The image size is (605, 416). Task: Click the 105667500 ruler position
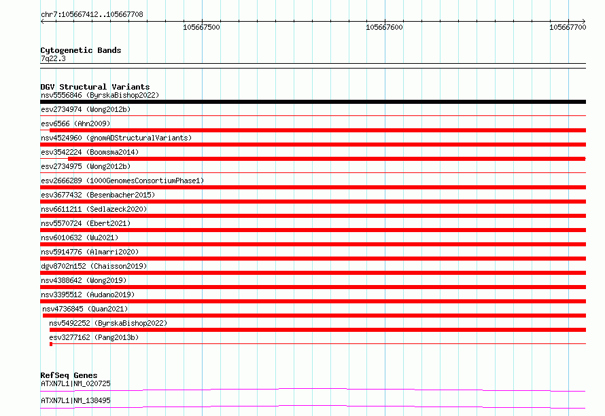point(201,27)
